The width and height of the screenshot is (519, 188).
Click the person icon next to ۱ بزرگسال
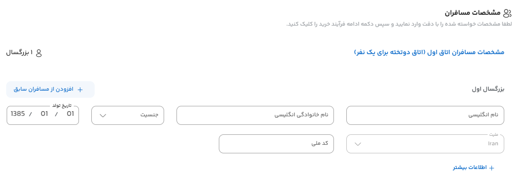(x=39, y=53)
